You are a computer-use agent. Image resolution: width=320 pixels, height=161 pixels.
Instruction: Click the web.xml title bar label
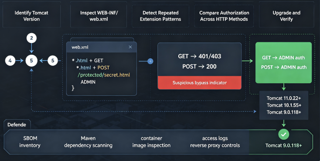80,47
